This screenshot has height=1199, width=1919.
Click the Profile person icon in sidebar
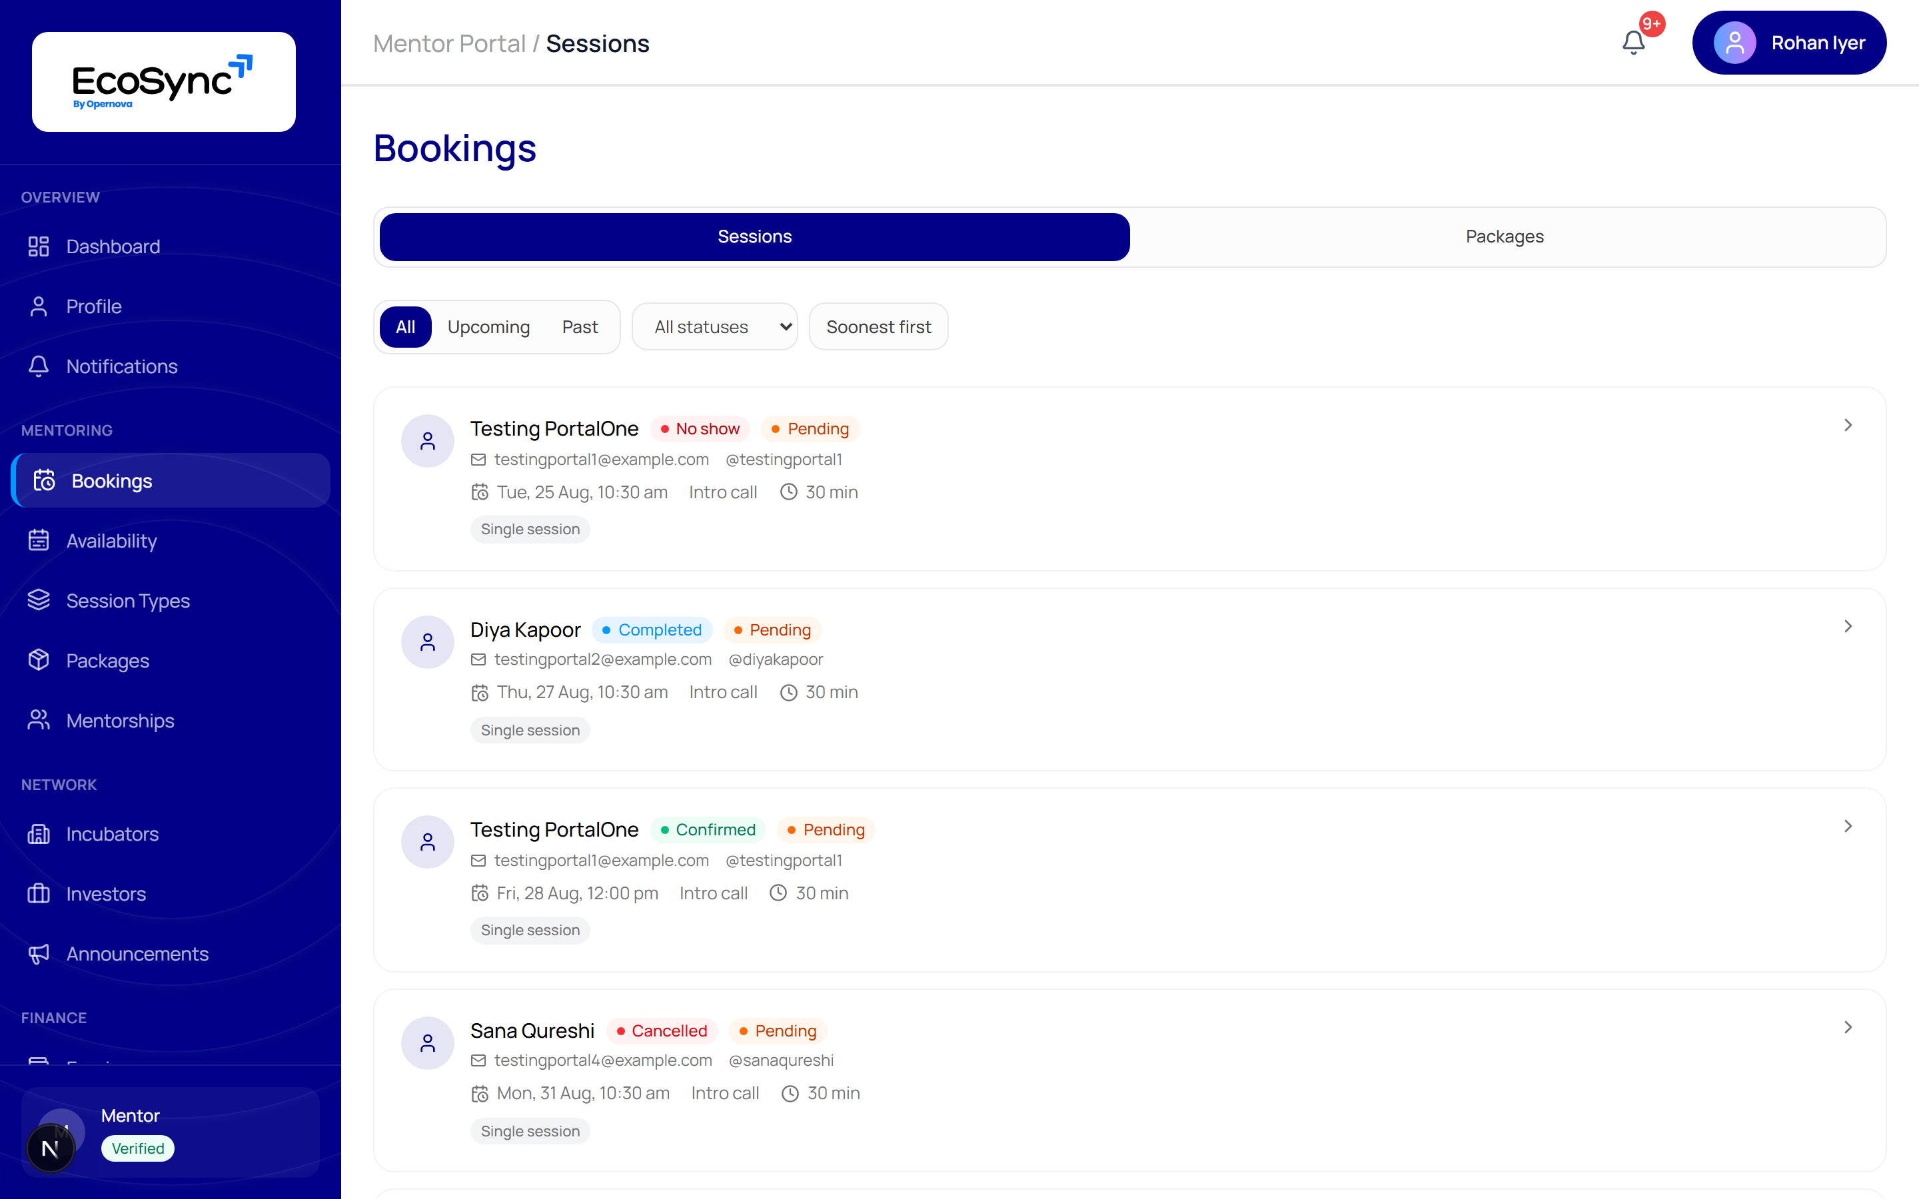(x=39, y=306)
